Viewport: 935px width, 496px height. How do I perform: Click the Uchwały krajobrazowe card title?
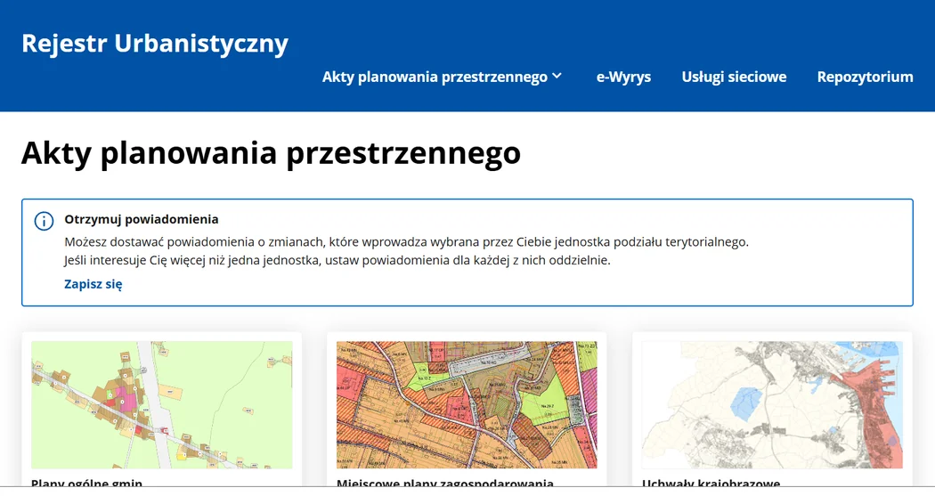711,483
